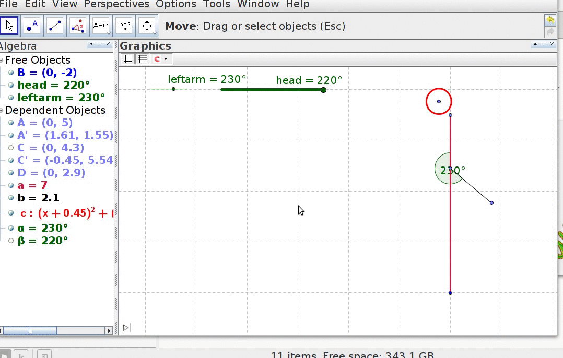This screenshot has width=563, height=358.
Task: Select the Insert Text (ABC) tool
Action: [x=101, y=26]
